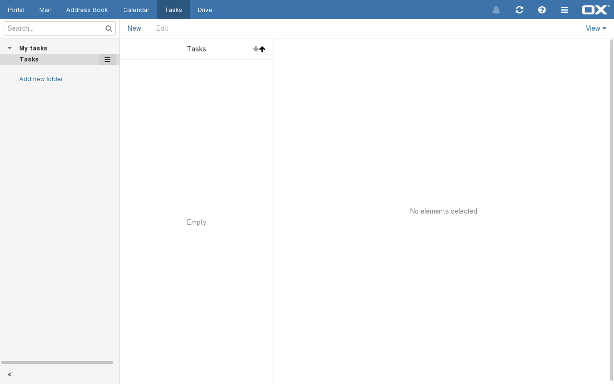The image size is (614, 384).
Task: Click the horizontal scrollbar in folder sidebar
Action: (57, 362)
